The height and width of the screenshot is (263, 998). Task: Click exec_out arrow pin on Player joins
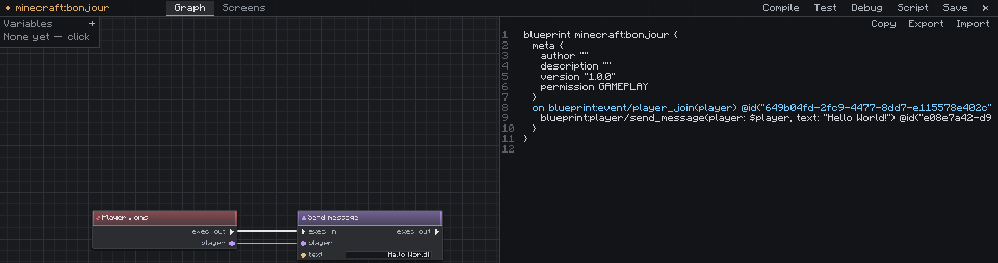tap(232, 232)
